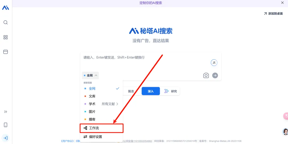Viewport: 288px width, 144px height.
Task: Click the pink floating badge on the right edge
Action: (x=286, y=116)
